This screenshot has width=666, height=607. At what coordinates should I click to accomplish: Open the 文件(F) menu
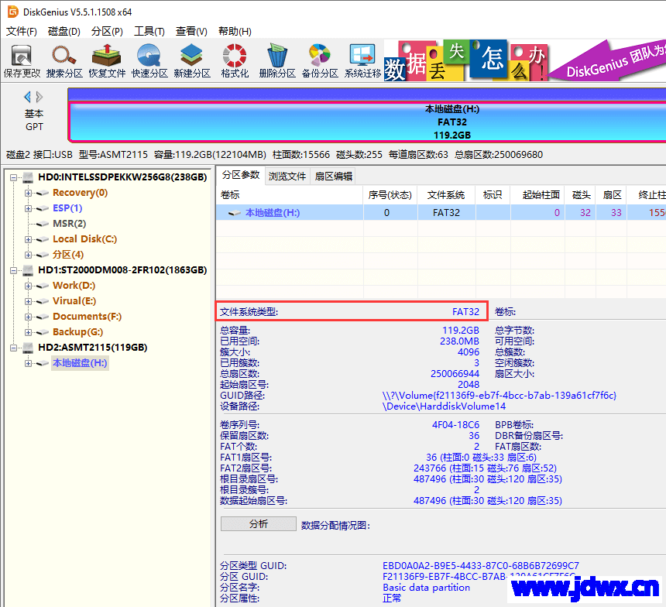click(x=21, y=32)
